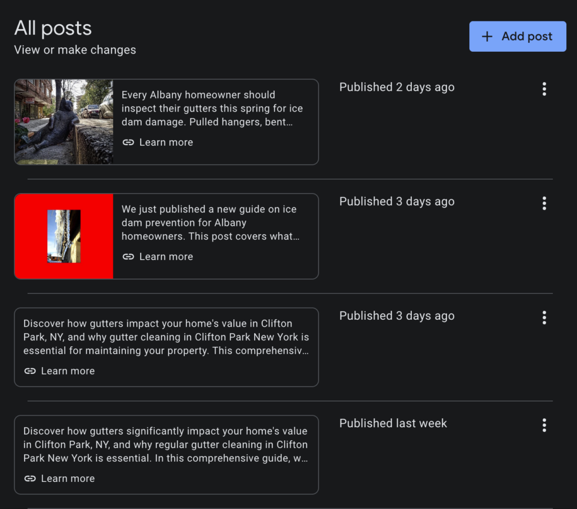The height and width of the screenshot is (509, 577).
Task: Click the Add post button
Action: [x=517, y=37]
